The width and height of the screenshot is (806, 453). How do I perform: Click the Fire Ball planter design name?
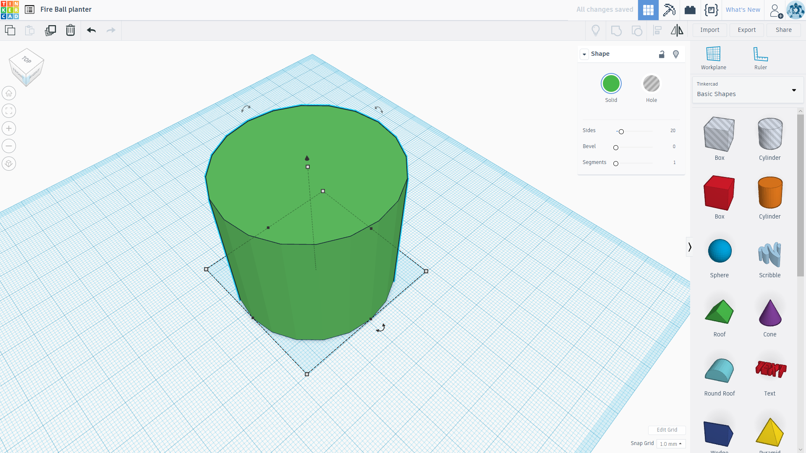(66, 10)
